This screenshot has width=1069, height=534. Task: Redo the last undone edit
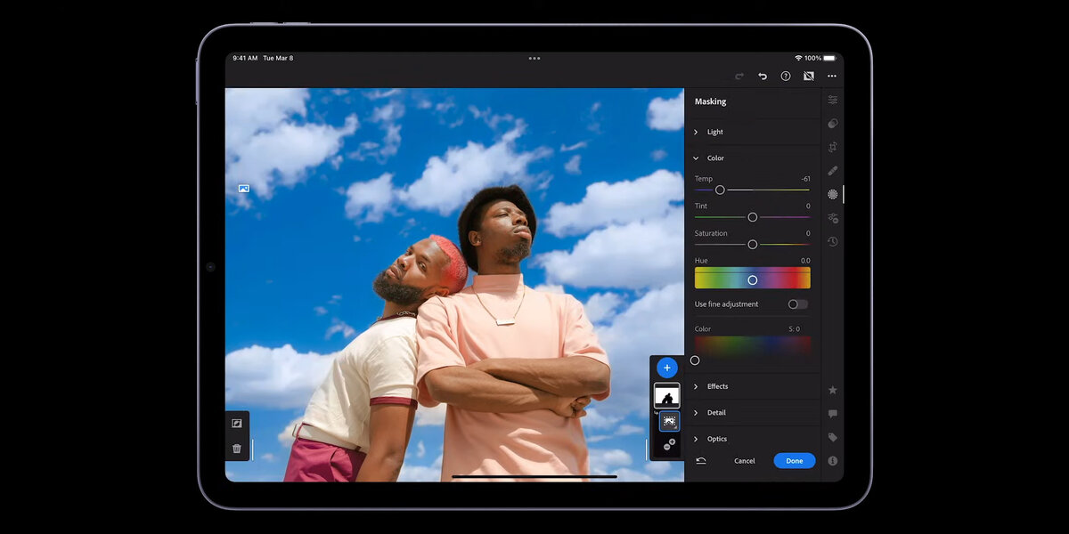coord(739,77)
